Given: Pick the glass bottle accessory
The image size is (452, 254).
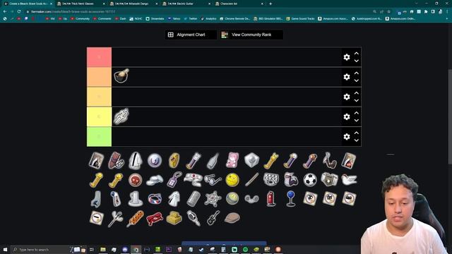Looking at the screenshot, I should click(x=213, y=160).
